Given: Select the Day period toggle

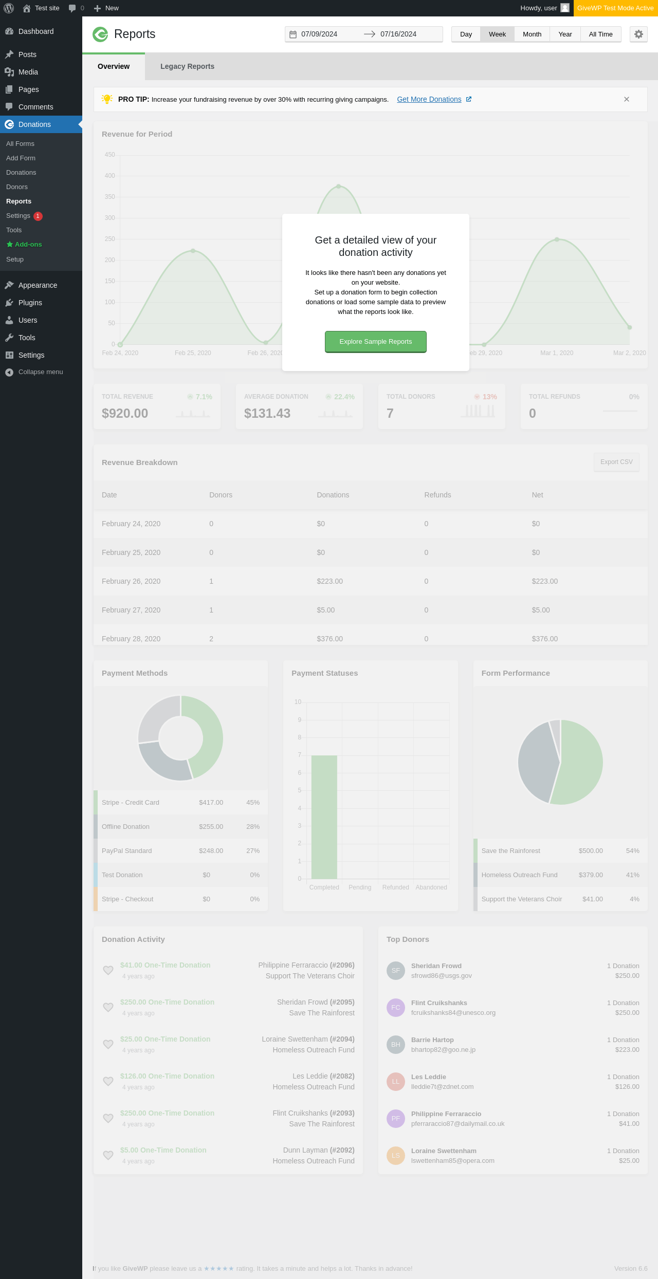Looking at the screenshot, I should tap(466, 34).
